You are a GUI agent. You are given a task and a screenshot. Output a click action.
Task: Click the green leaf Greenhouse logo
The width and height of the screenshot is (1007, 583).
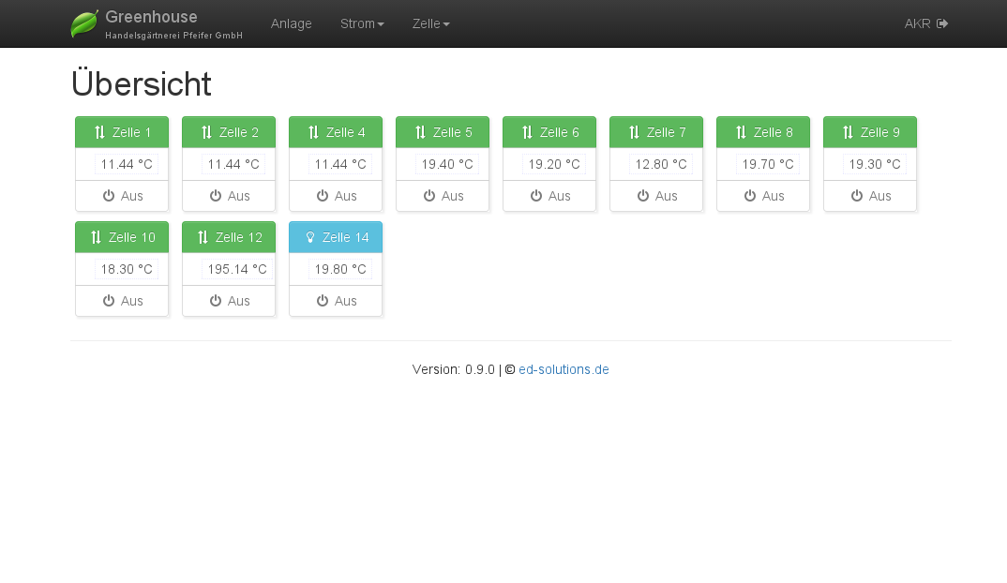click(x=84, y=23)
